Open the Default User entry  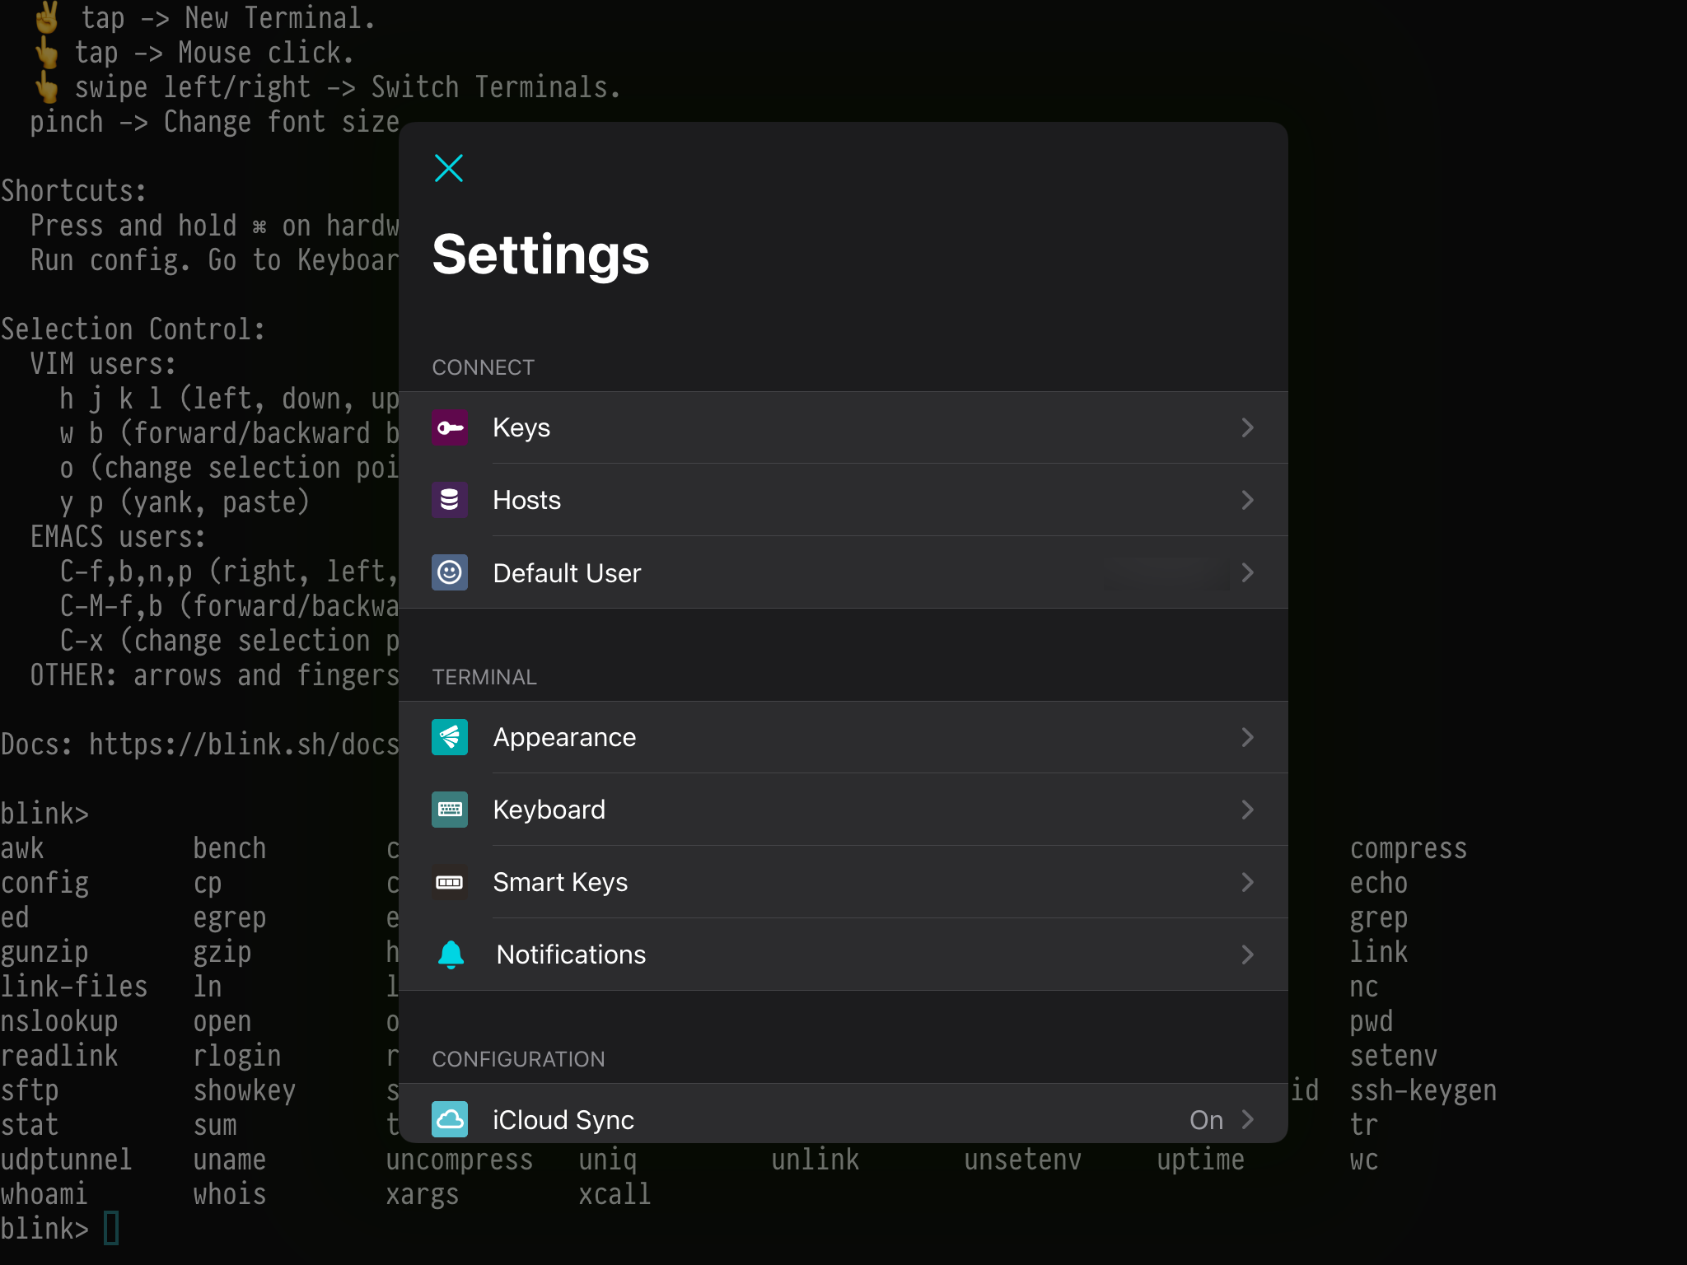[567, 572]
